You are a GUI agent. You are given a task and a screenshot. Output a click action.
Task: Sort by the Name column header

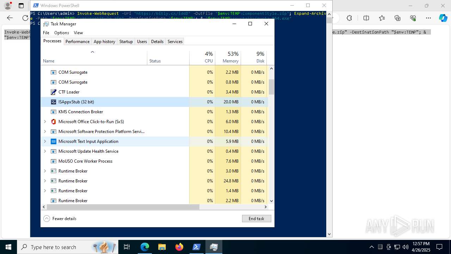tap(94, 58)
